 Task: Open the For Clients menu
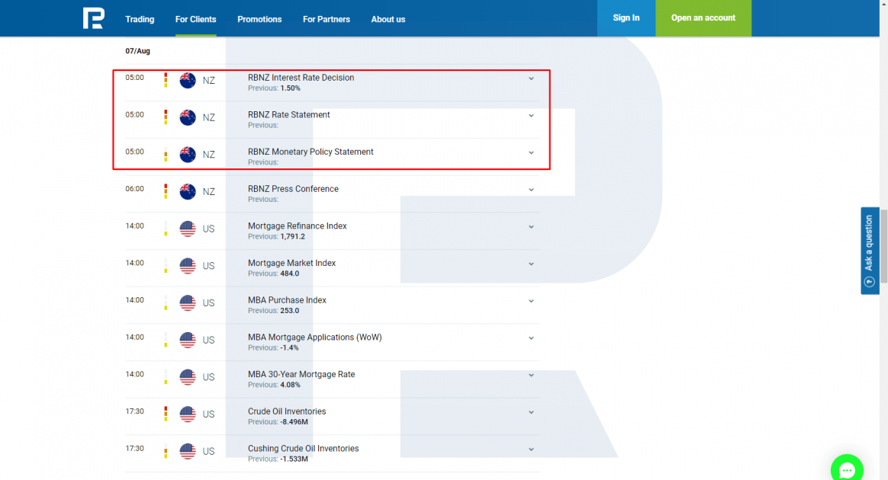tap(195, 19)
